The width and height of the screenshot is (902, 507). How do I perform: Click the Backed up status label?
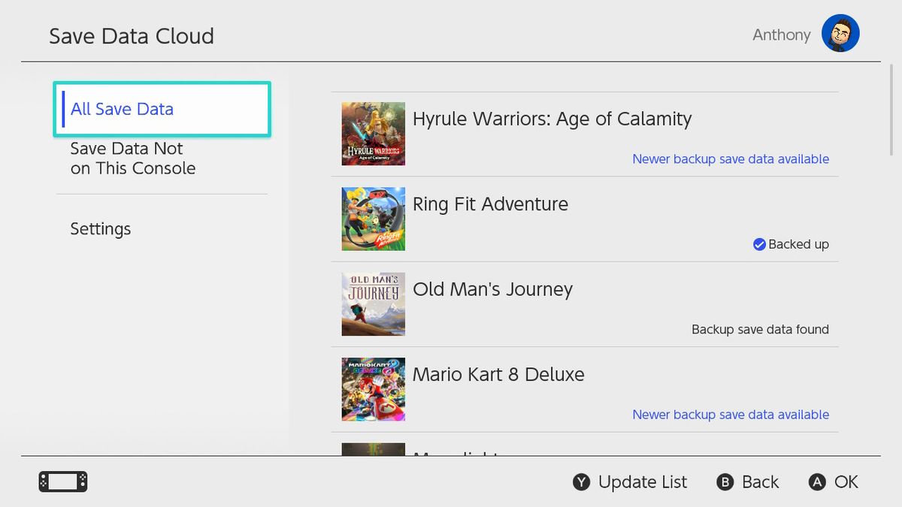(798, 244)
